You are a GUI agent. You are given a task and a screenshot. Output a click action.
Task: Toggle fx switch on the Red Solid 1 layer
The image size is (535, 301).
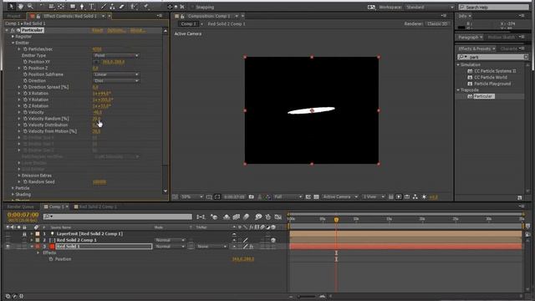coord(251,247)
